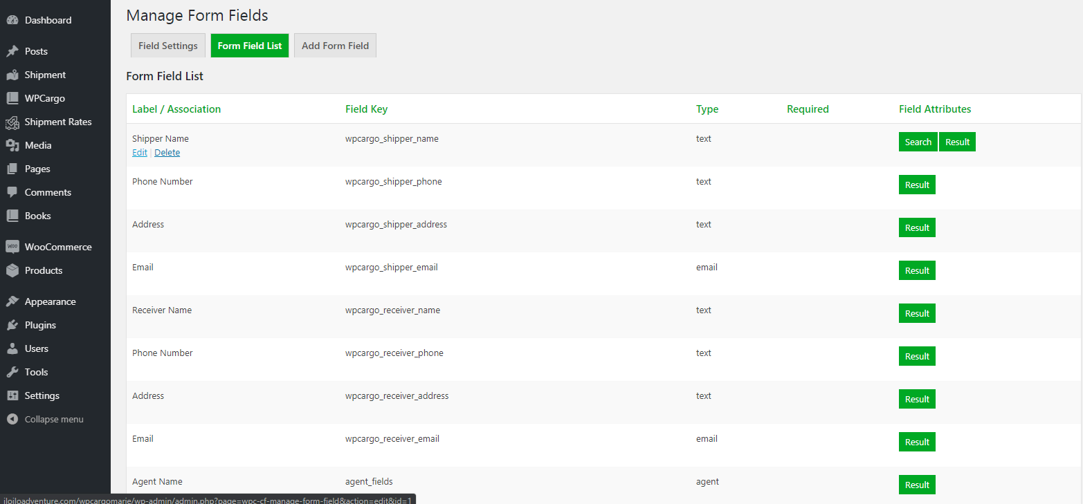Click Result button for Receiver Name
1083x504 pixels.
tap(917, 313)
